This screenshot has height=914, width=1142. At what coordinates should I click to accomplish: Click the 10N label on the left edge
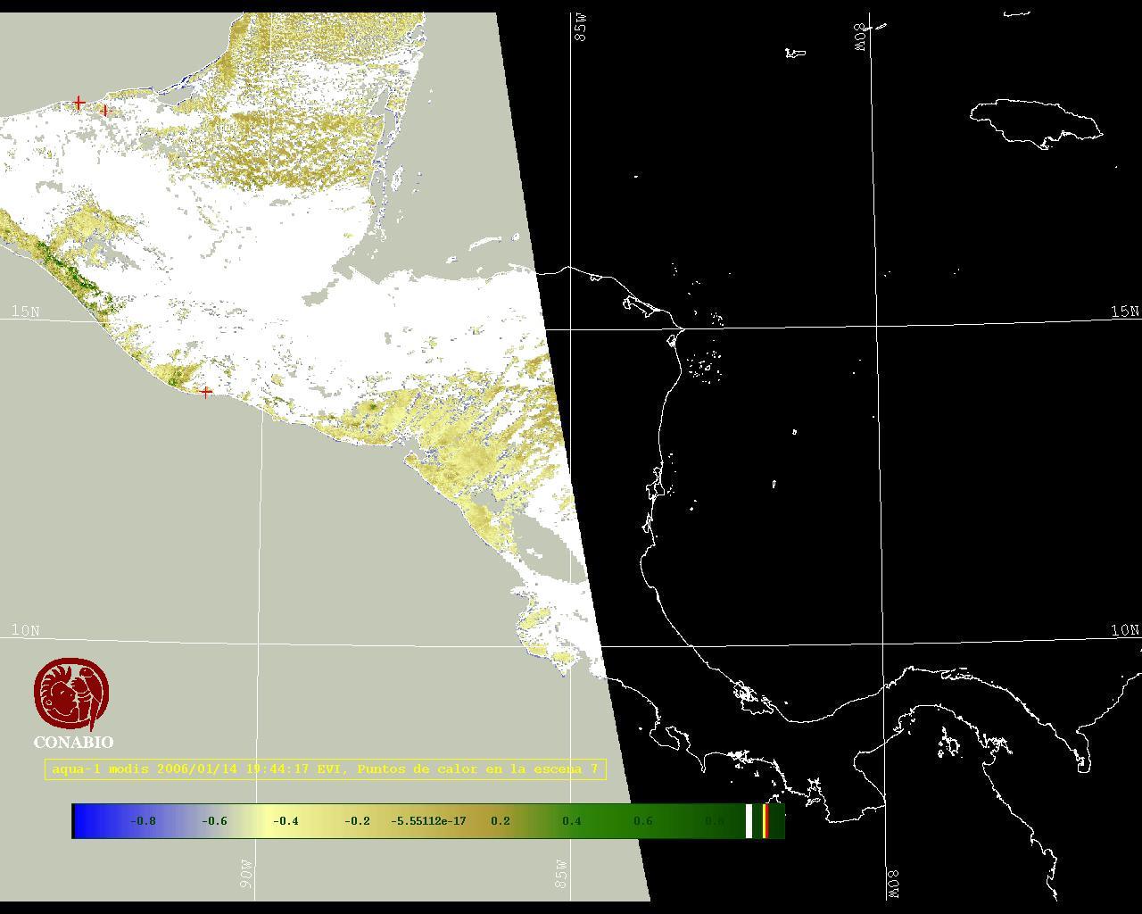25,630
